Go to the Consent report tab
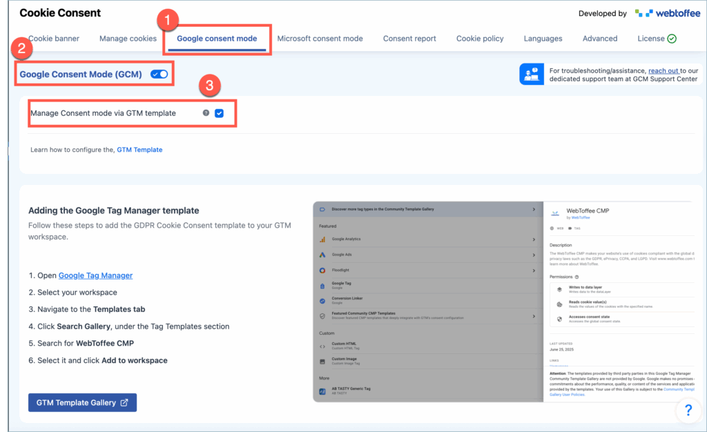The image size is (707, 432). 409,39
